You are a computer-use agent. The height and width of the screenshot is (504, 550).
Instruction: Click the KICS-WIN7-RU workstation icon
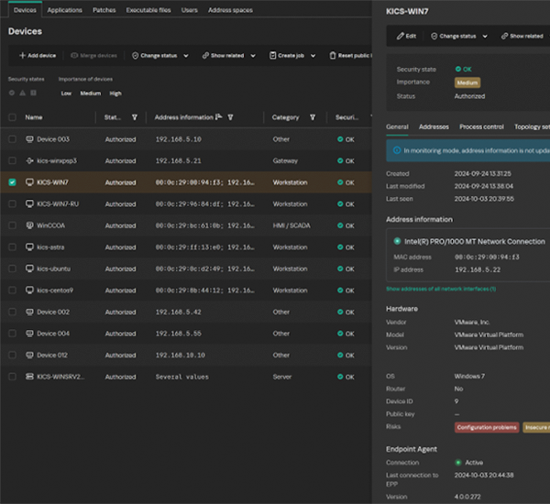(x=30, y=203)
